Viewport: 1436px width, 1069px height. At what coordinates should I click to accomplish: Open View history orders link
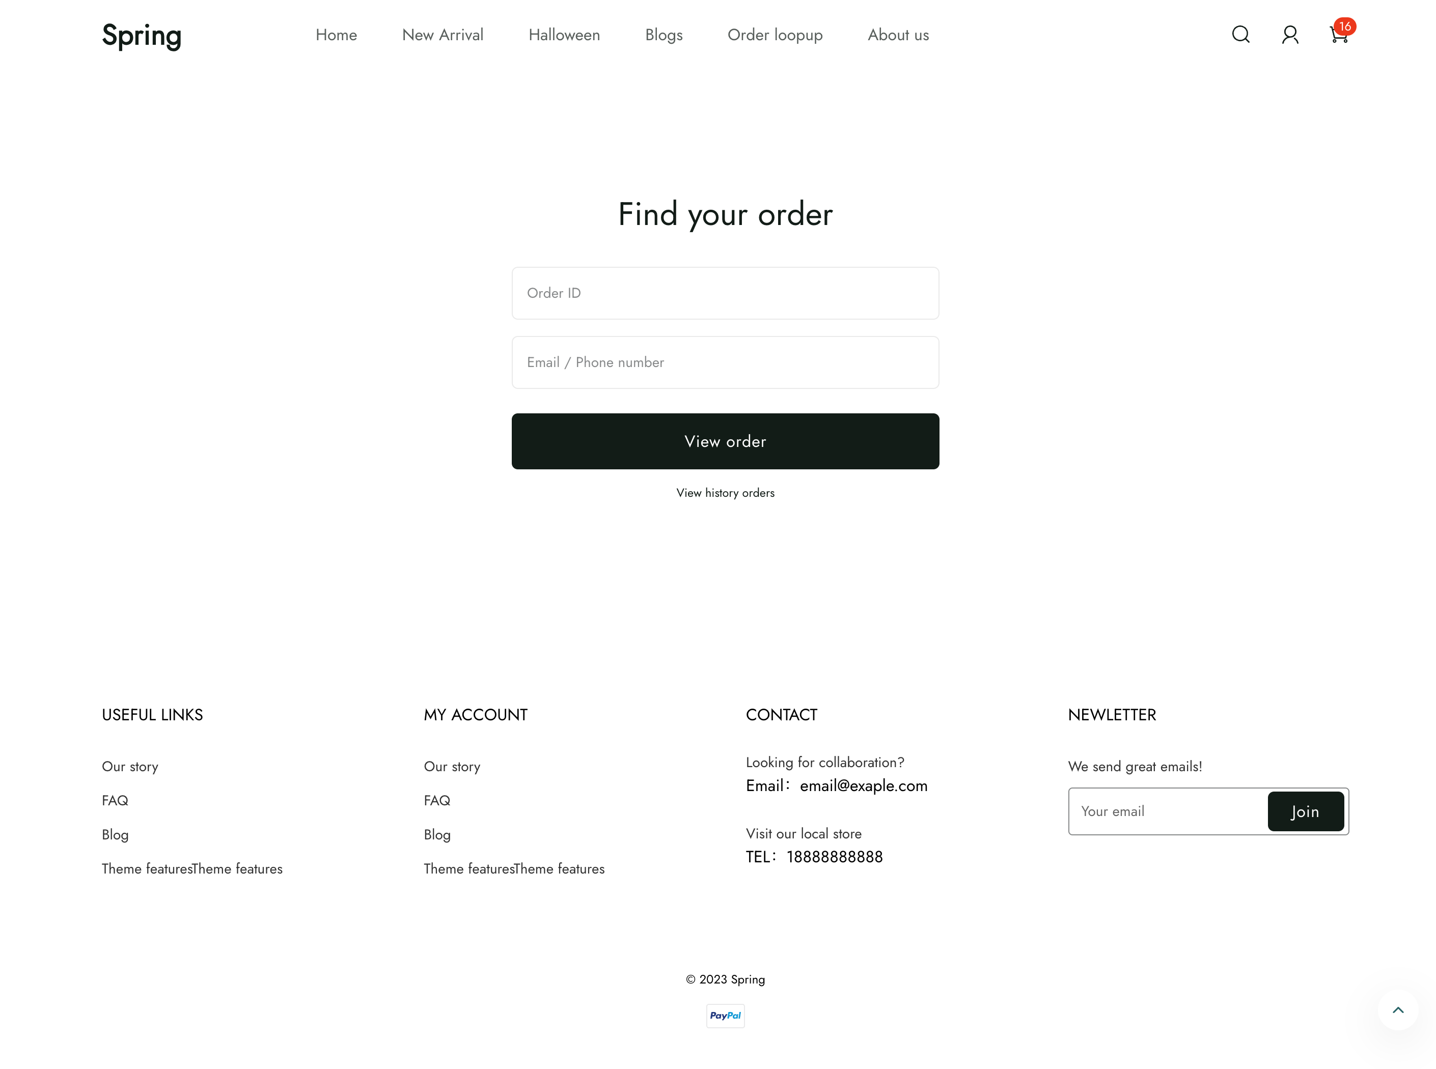pos(725,492)
